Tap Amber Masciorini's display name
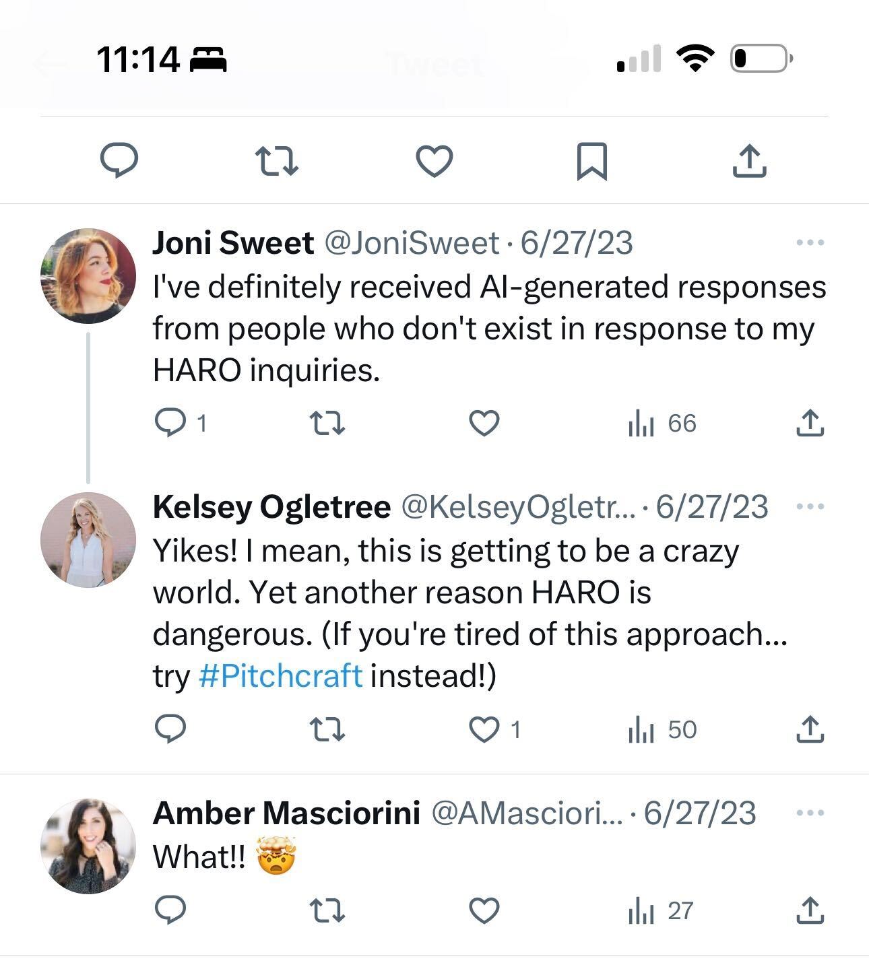Image resolution: width=869 pixels, height=971 pixels. (286, 813)
